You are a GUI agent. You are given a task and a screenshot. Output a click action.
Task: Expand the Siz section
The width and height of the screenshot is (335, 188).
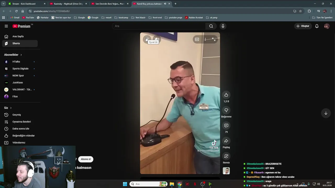(x=8, y=108)
